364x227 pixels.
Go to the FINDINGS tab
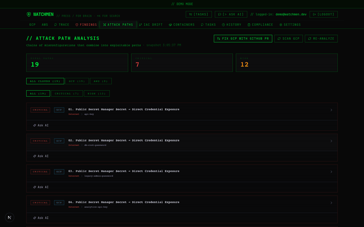(86, 25)
